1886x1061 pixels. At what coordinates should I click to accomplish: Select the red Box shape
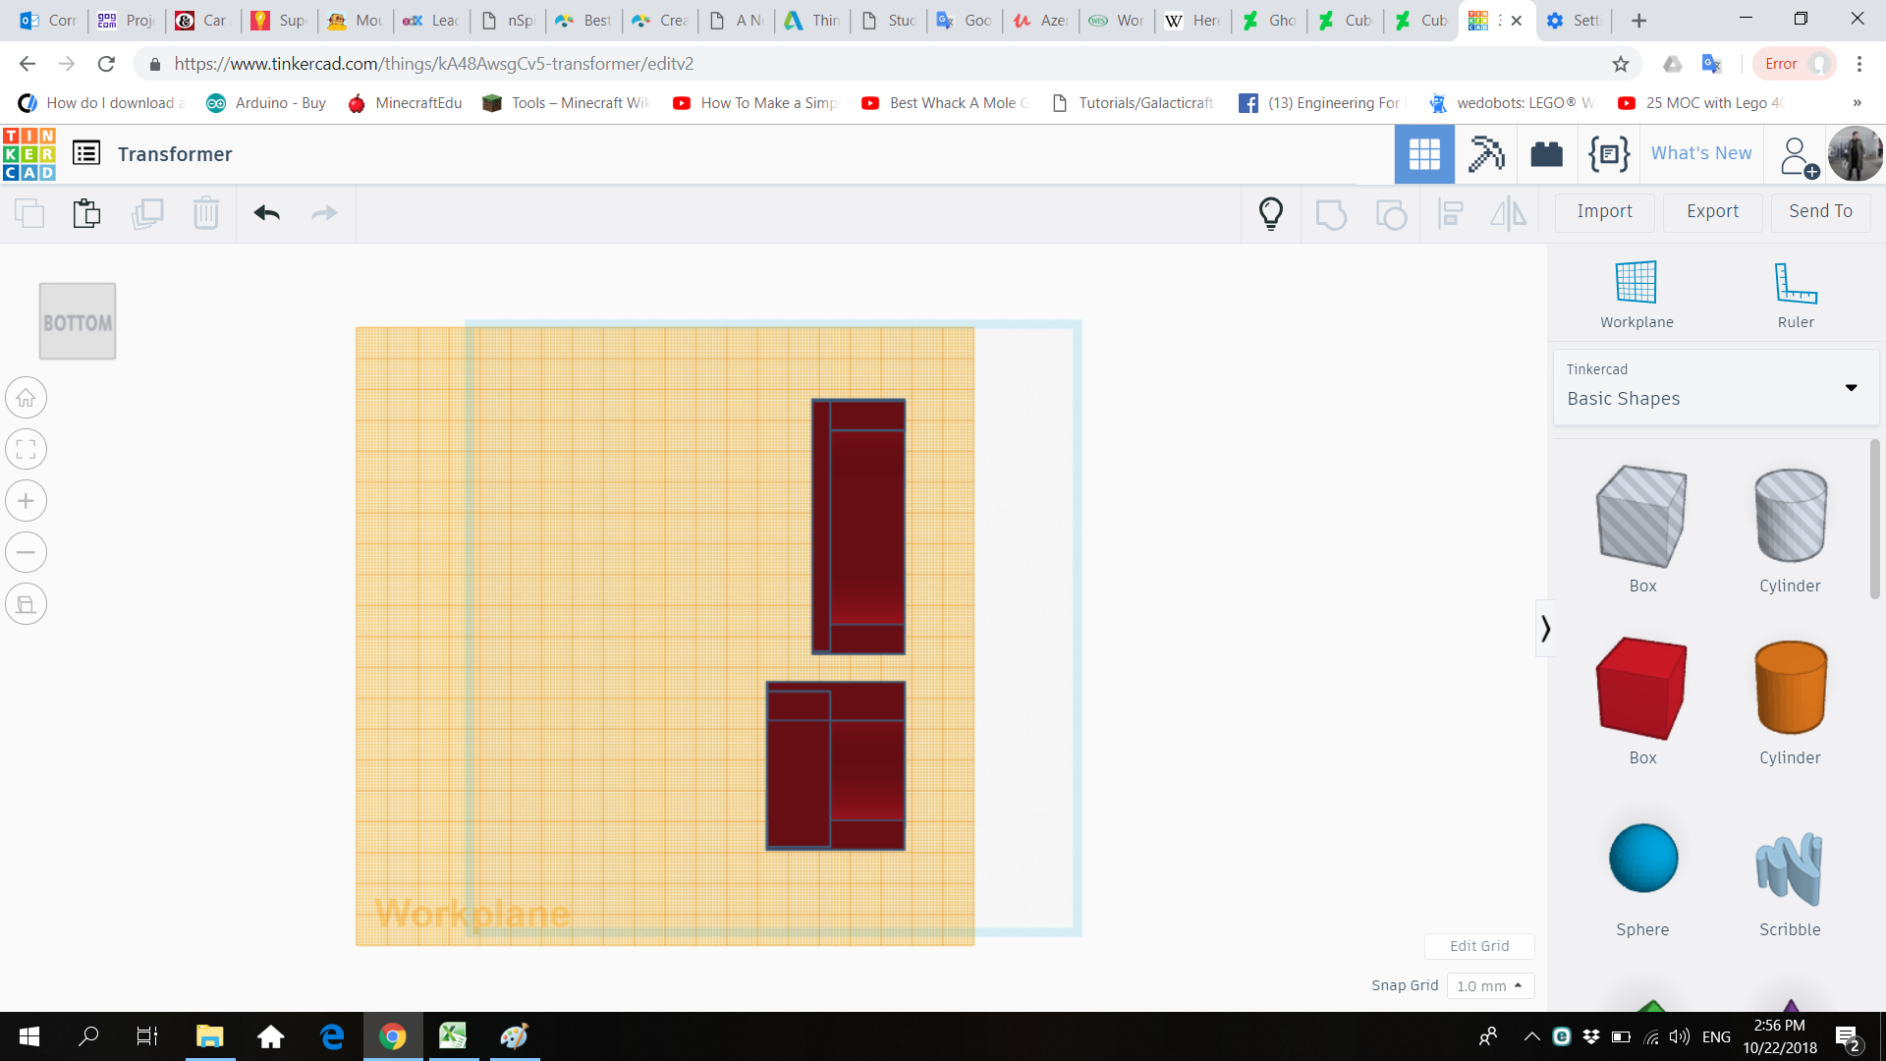click(x=1641, y=689)
